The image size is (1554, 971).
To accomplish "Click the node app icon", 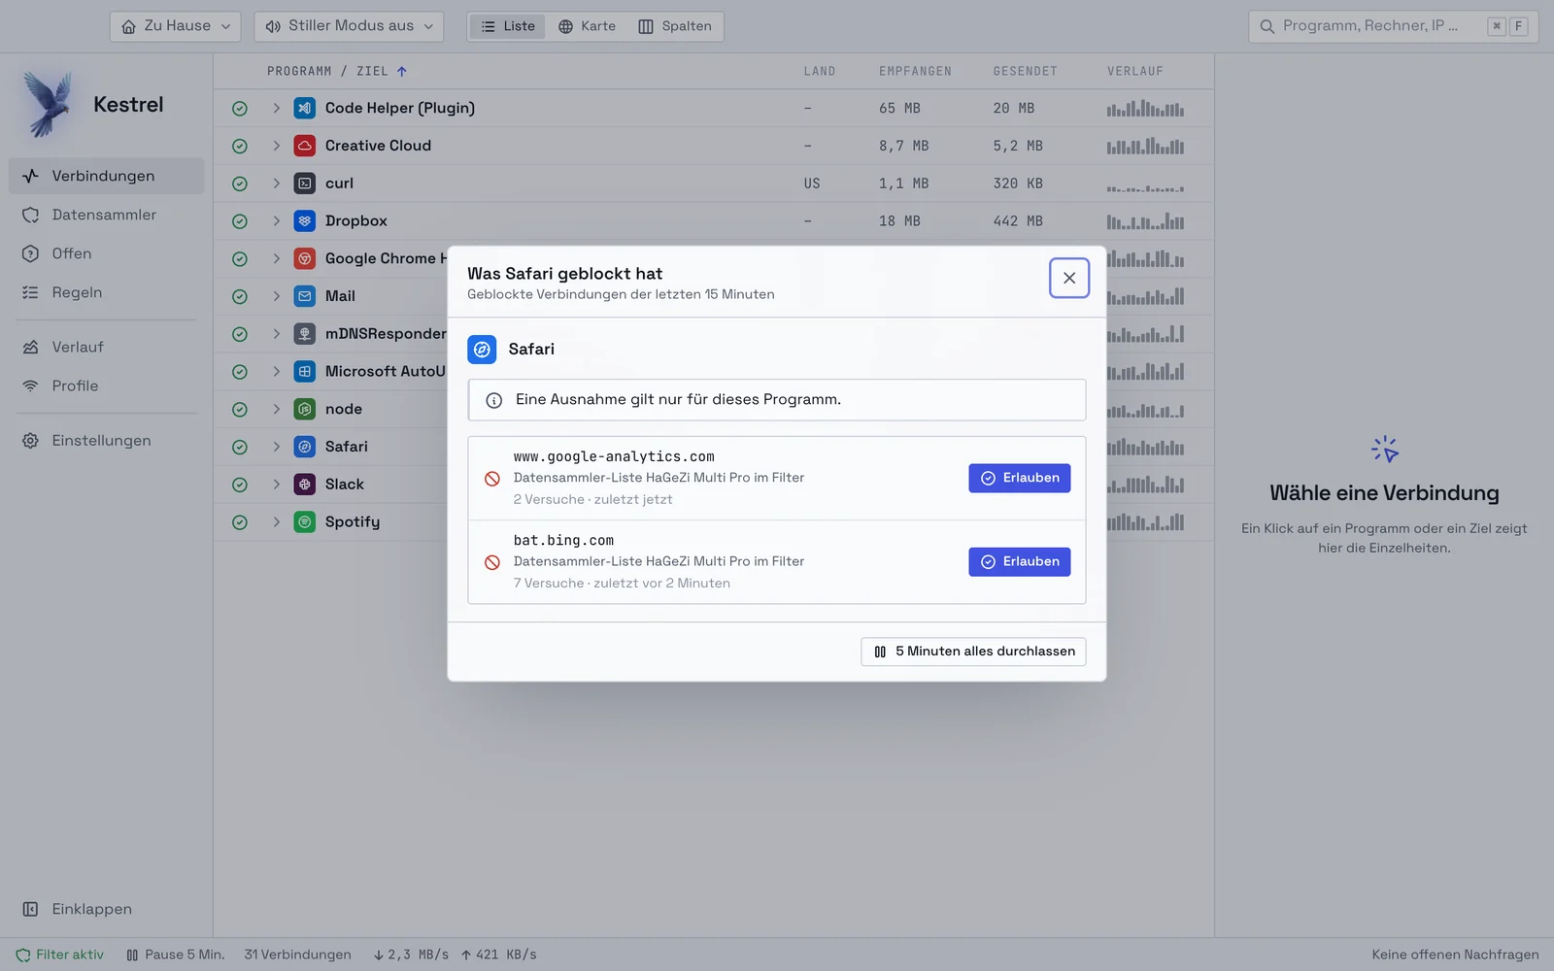I will (x=305, y=409).
